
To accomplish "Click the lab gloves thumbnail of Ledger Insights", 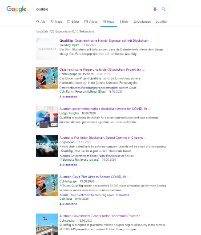I will (x=47, y=117).
